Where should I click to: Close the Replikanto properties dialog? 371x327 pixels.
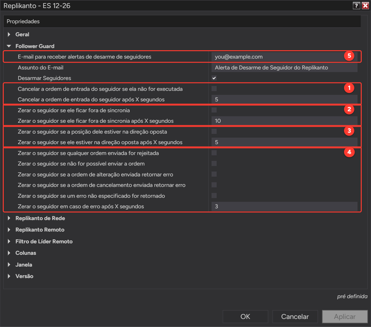365,6
